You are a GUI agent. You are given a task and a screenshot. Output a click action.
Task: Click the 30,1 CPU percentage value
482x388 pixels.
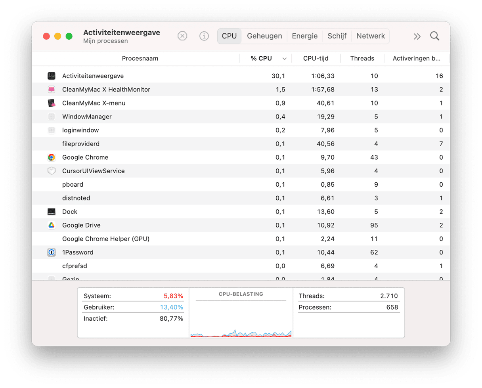click(x=278, y=76)
